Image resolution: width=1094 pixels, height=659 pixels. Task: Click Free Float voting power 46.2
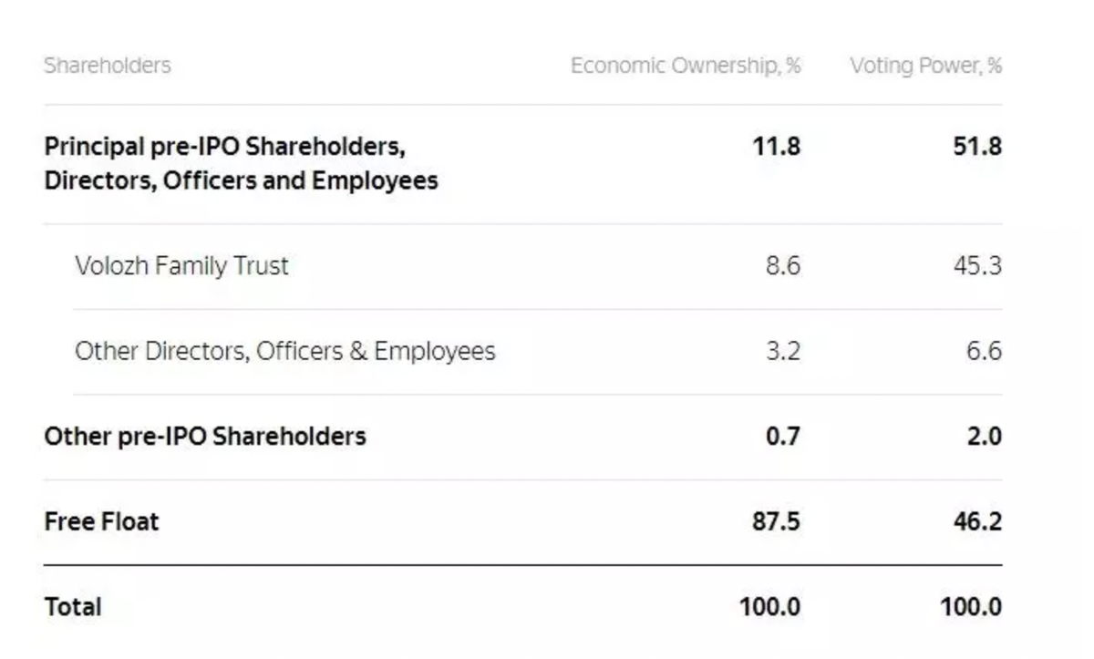[977, 521]
